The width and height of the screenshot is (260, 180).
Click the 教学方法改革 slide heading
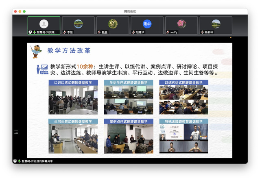coord(69,51)
